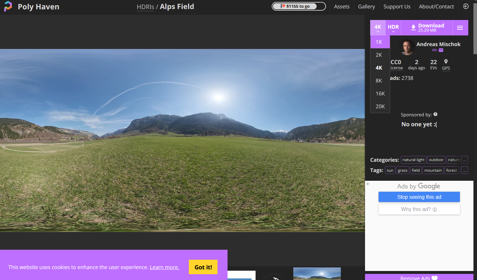Click the author's email envelope icon
Image resolution: width=477 pixels, height=280 pixels.
point(441,50)
